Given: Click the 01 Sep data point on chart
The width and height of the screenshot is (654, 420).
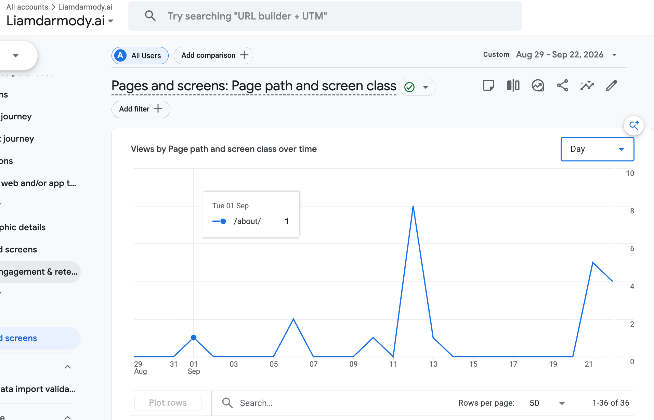Looking at the screenshot, I should pos(194,338).
